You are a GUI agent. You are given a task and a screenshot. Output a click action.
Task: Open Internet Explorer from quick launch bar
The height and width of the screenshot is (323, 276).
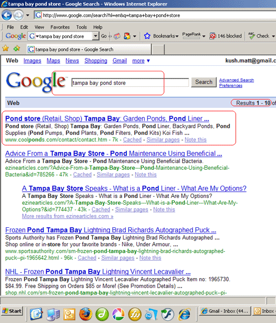[x=184, y=314]
